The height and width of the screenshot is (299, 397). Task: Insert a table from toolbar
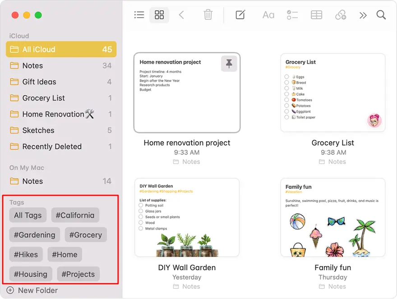(x=317, y=15)
